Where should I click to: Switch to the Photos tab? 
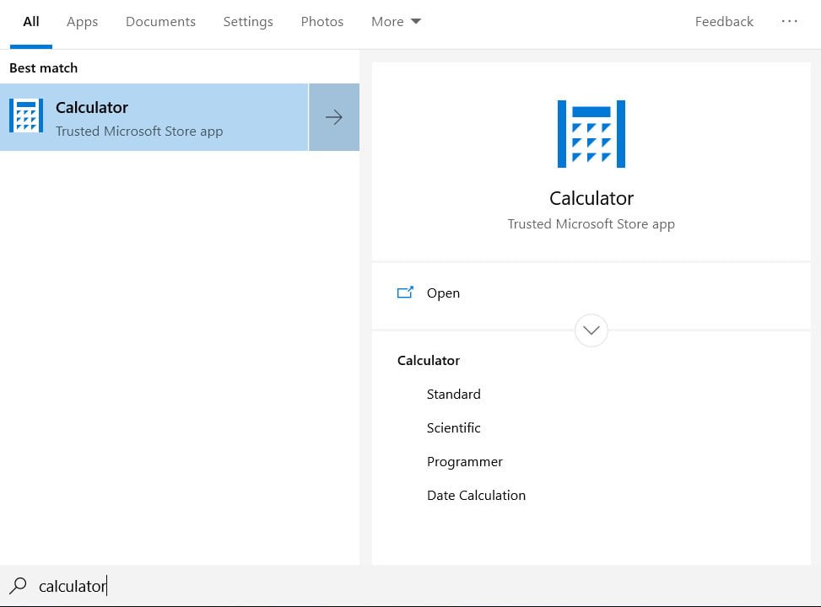322,21
